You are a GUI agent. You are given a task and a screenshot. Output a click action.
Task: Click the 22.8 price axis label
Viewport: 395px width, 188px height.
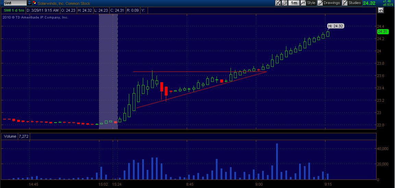(380, 125)
